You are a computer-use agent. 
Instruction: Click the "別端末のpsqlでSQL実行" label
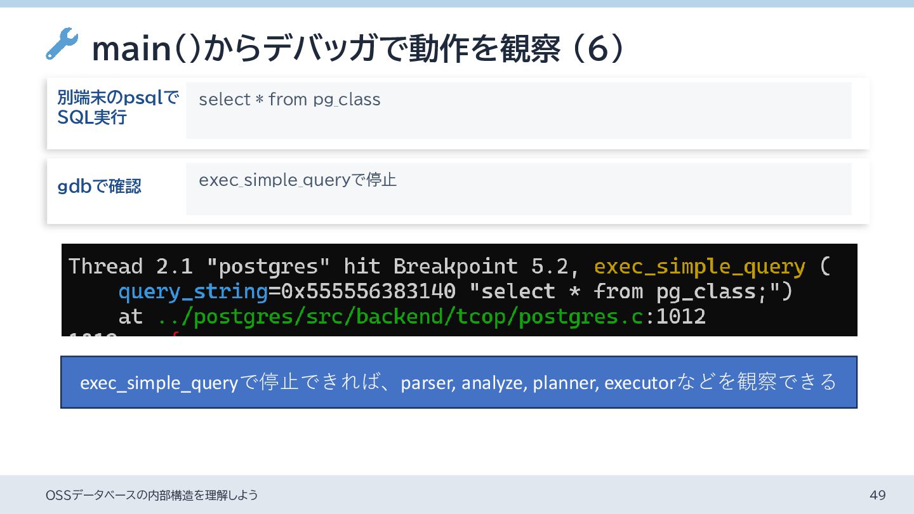tap(118, 108)
